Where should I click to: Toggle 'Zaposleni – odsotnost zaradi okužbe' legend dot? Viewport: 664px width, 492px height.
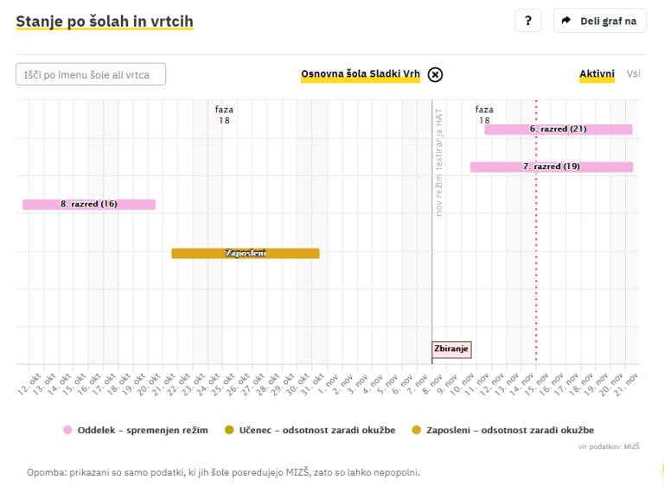[416, 430]
